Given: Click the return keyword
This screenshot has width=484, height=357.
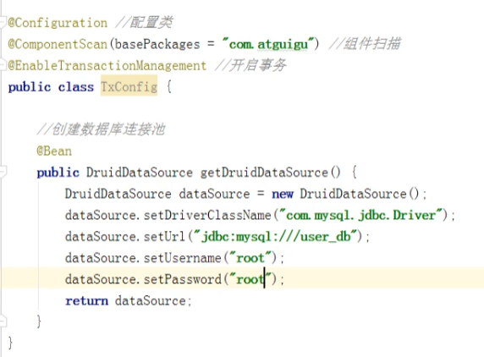Looking at the screenshot, I should click(87, 301).
